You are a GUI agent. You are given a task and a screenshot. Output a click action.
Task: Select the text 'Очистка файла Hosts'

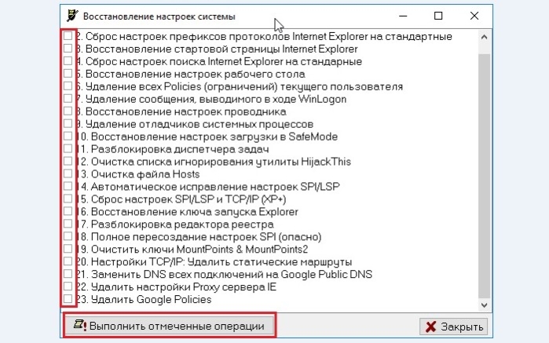pos(145,174)
